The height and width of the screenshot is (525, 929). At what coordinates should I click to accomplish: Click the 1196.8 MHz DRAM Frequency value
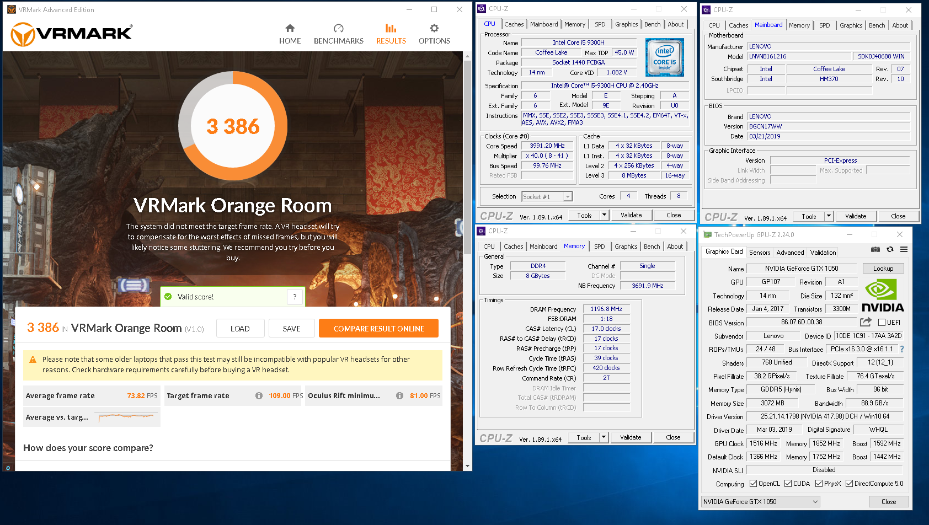(606, 309)
